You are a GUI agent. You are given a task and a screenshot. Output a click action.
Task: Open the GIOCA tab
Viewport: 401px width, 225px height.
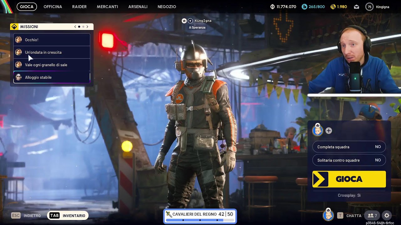(27, 7)
